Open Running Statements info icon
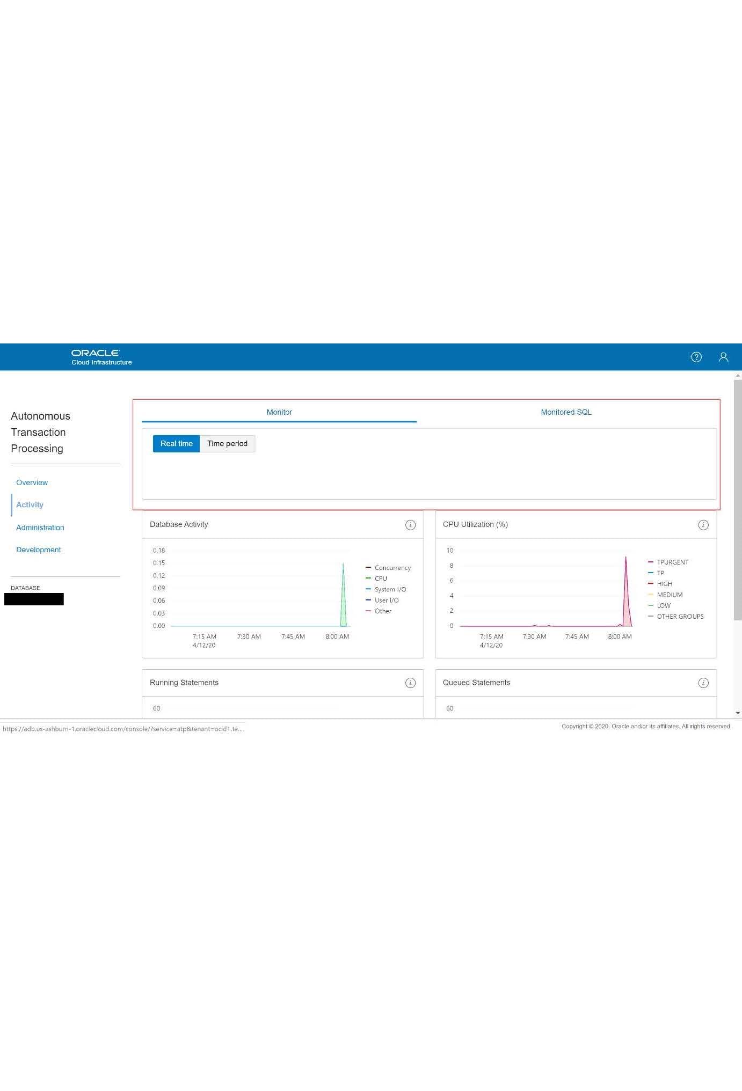This screenshot has height=1091, width=742. click(410, 683)
